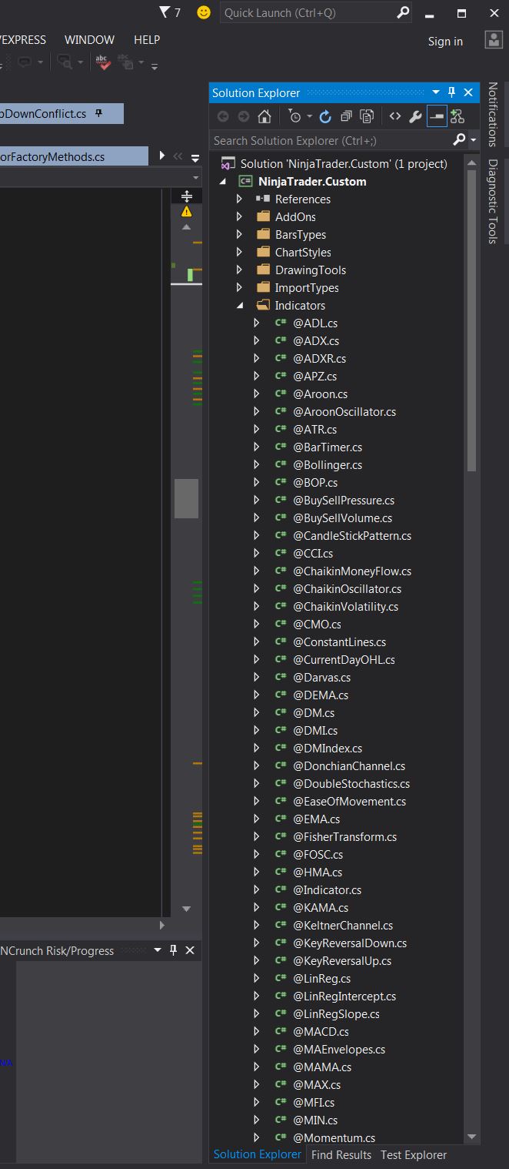Close the Solution Explorer panel

[468, 92]
